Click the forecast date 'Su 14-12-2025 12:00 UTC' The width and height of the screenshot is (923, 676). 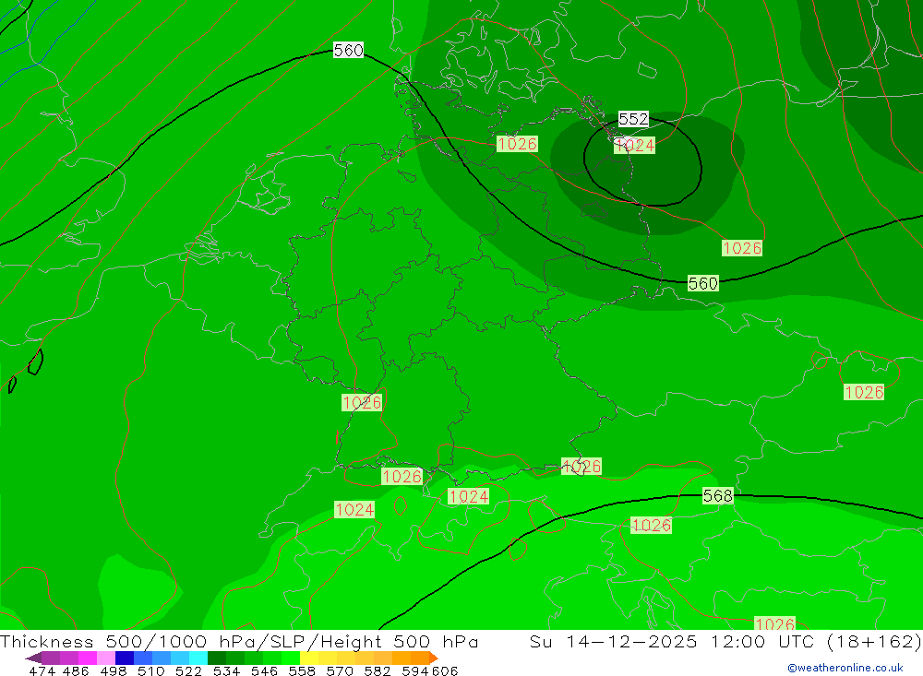[672, 641]
